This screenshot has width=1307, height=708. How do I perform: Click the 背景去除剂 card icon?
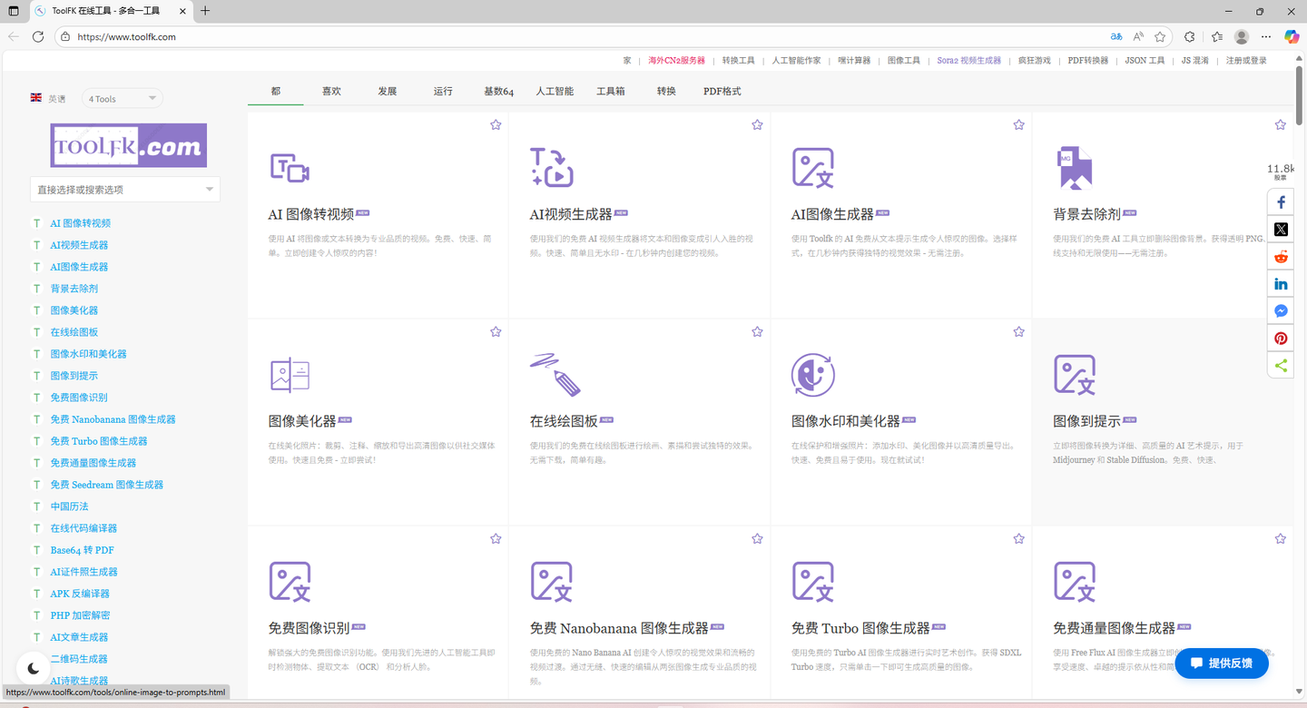tap(1075, 168)
